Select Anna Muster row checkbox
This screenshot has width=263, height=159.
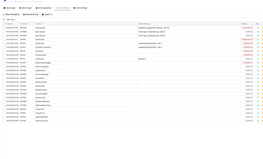(4, 55)
